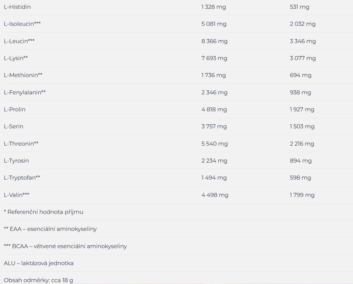Click the 1 494 mg L-Tryptofan value
The width and height of the screenshot is (353, 284).
[214, 178]
